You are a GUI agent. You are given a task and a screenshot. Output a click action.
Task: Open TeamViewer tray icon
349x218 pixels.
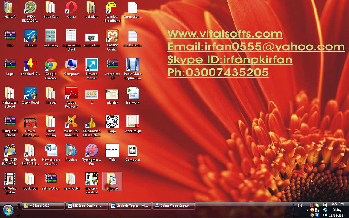tap(317, 215)
